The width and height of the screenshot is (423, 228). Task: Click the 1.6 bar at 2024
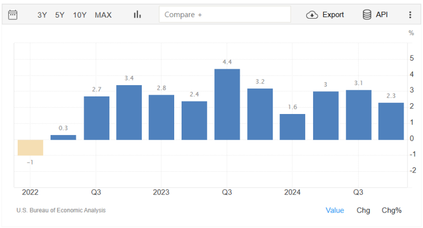coord(293,127)
